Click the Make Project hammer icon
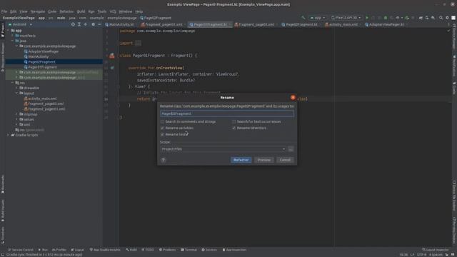This screenshot has height=257, width=457. (x=303, y=18)
